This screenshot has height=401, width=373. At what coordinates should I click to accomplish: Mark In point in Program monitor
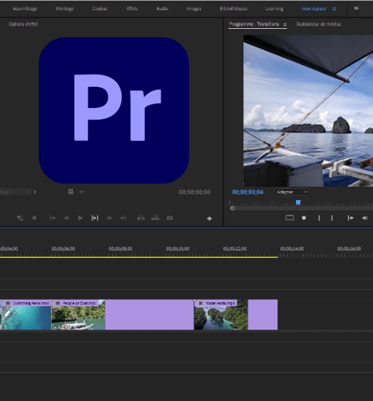[x=319, y=218]
